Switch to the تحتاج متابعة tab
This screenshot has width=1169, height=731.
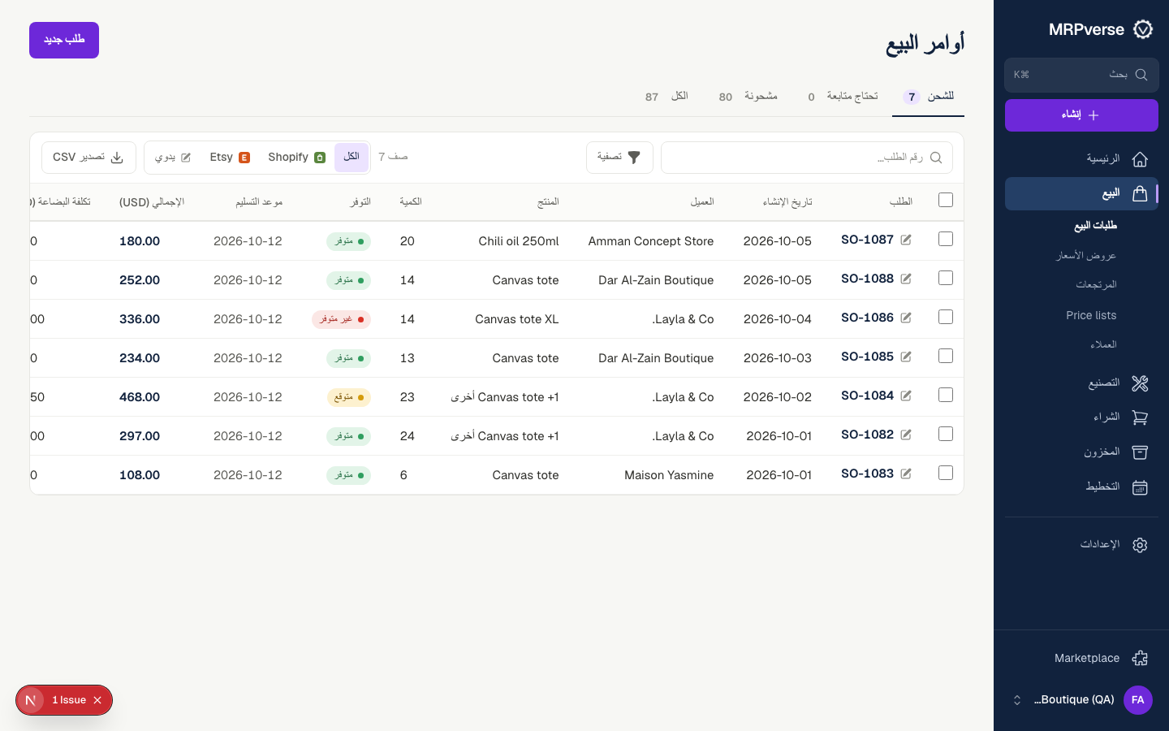click(x=842, y=97)
